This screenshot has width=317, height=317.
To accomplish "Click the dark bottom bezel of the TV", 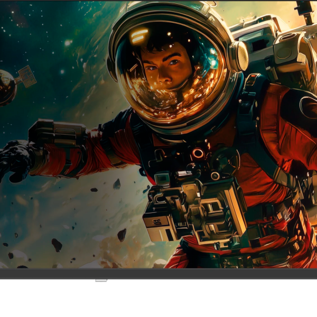I will [158, 274].
